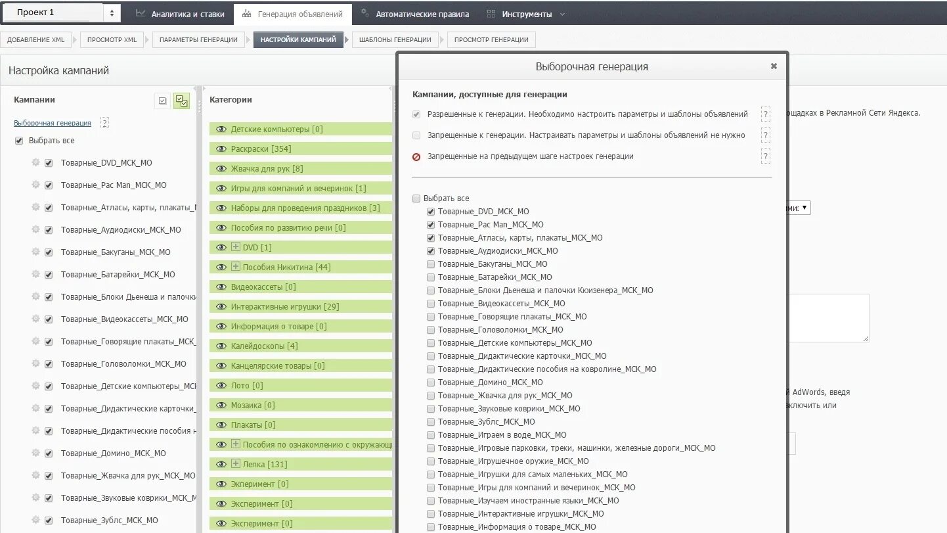The width and height of the screenshot is (947, 533).
Task: Open the Проект 1 project selector
Action: tap(61, 12)
